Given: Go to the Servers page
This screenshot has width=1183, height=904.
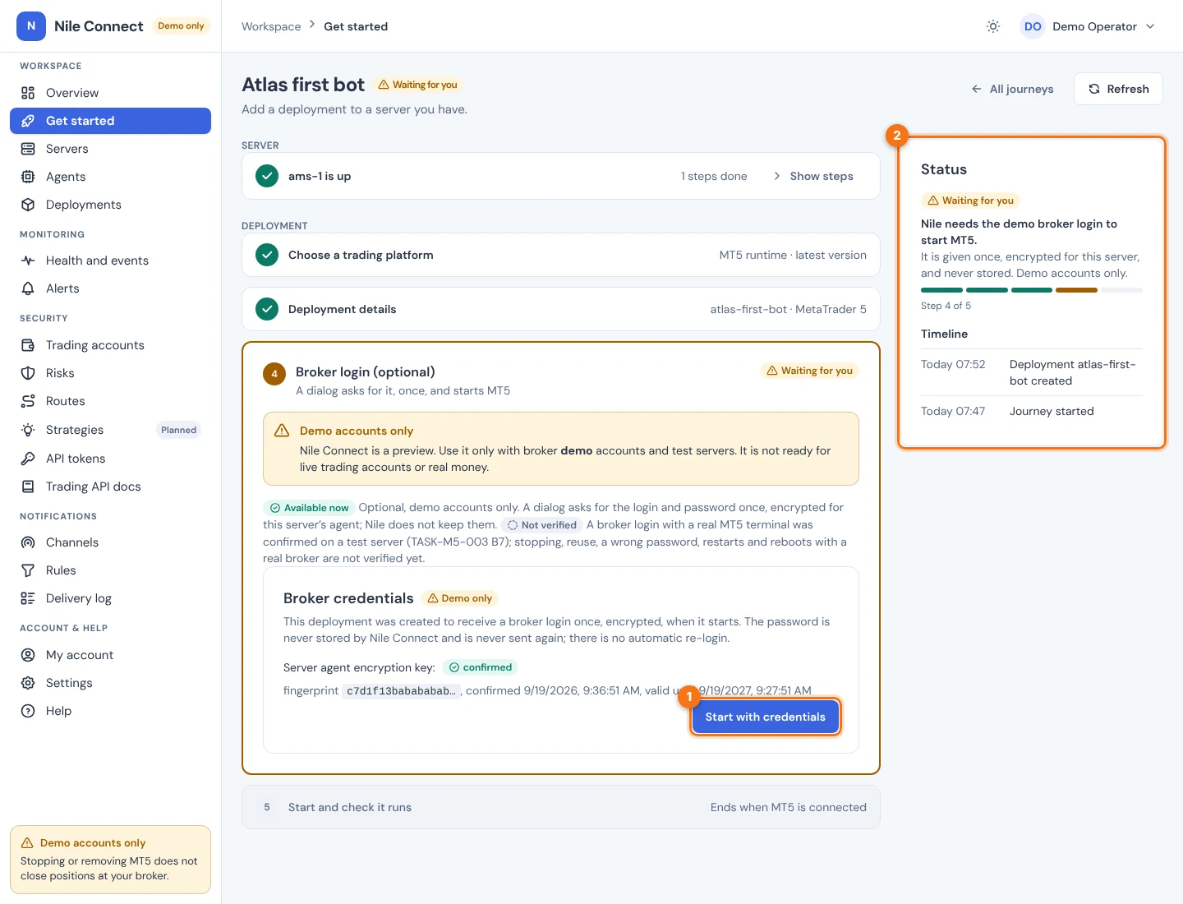Looking at the screenshot, I should click(110, 149).
